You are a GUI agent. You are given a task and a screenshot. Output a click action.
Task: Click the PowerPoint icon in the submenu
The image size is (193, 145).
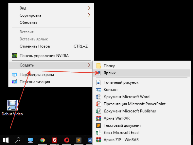coord(98,104)
